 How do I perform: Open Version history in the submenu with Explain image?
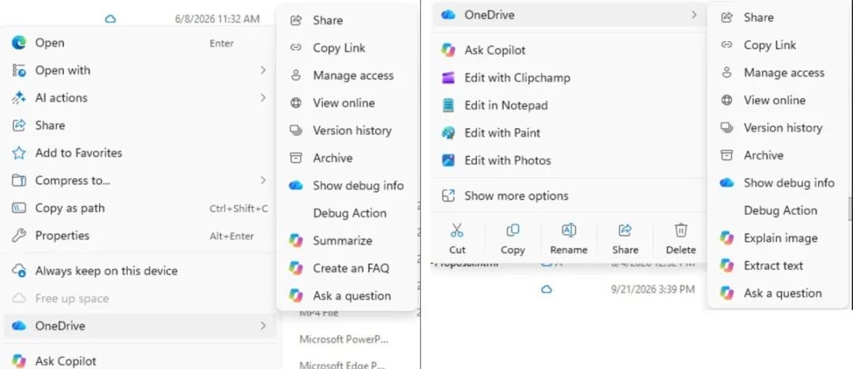click(778, 128)
